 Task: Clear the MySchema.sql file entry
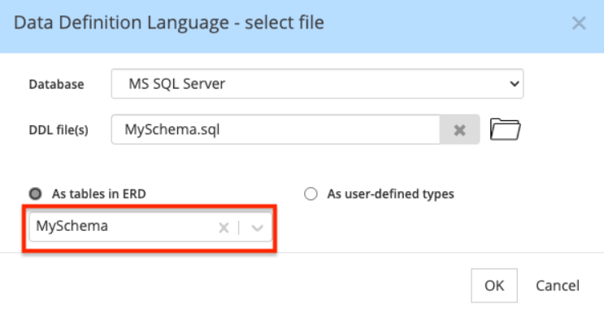pyautogui.click(x=459, y=130)
